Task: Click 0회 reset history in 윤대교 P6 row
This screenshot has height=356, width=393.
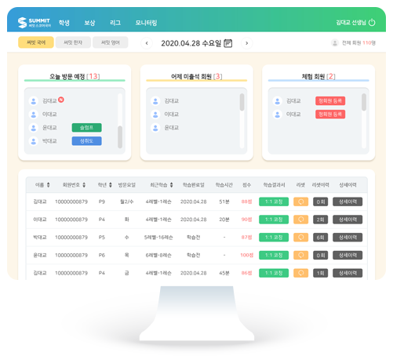Action: 321,255
